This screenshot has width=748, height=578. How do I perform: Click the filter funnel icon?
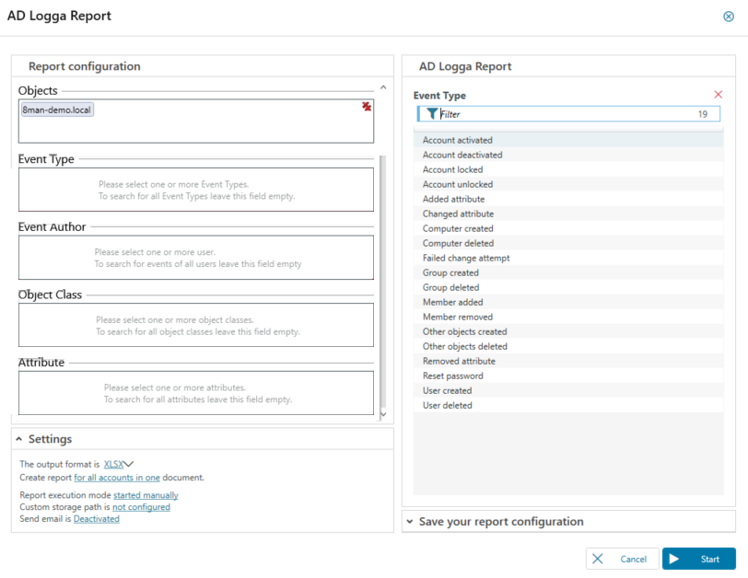click(x=432, y=114)
